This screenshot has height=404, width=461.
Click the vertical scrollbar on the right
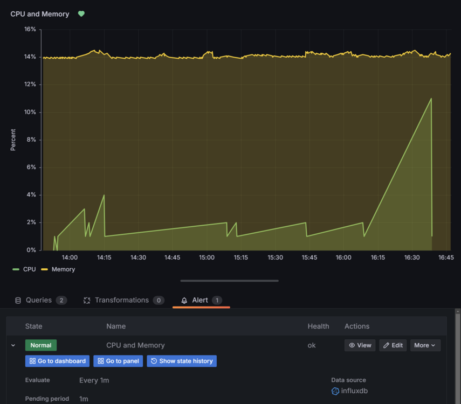click(x=458, y=356)
